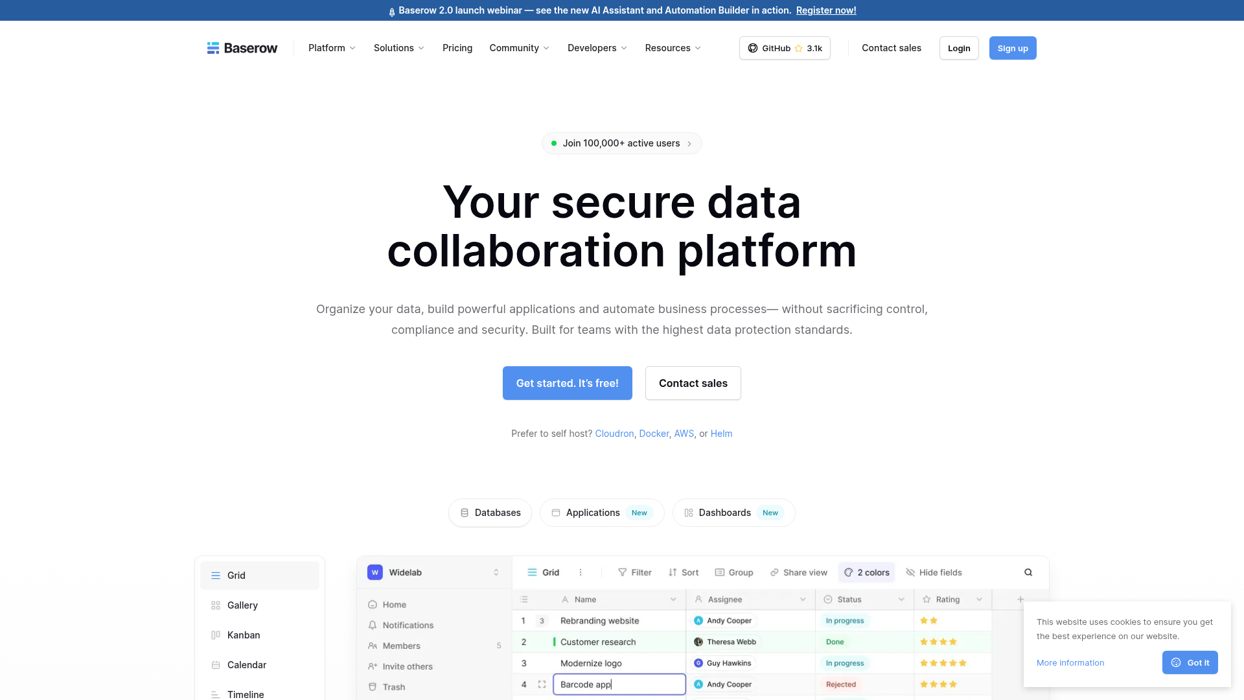
Task: Open the 2 colors picker
Action: 866,572
